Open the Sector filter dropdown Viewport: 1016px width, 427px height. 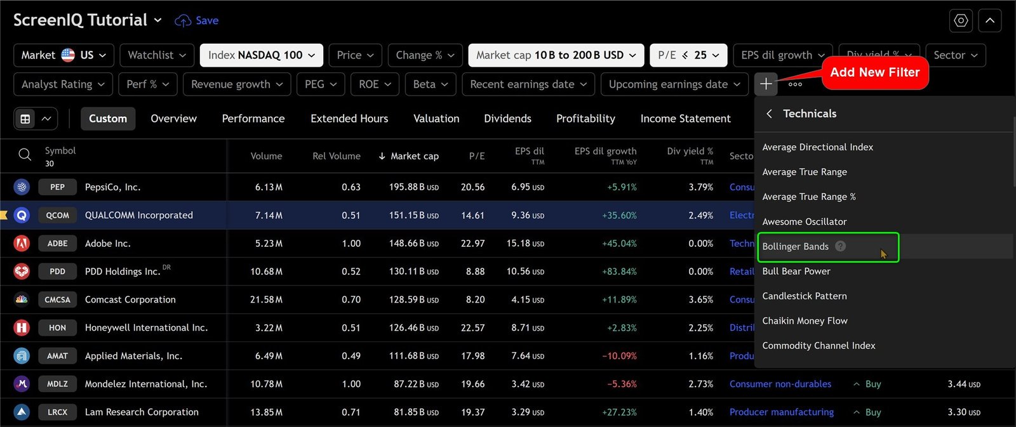pos(956,55)
